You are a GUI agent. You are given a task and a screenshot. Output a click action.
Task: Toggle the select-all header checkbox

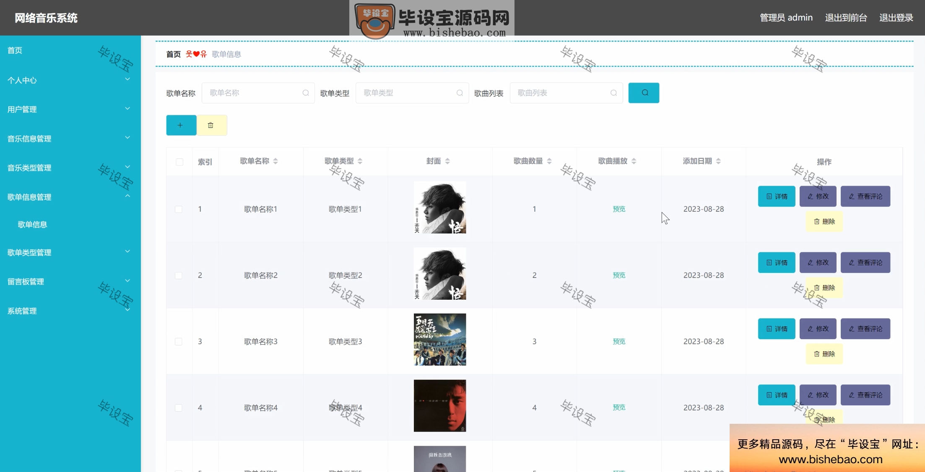[x=179, y=162]
